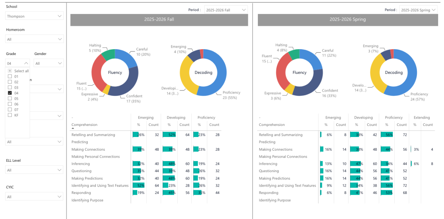Open the Gender dropdown
This screenshot has height=219, width=444.
pyautogui.click(x=49, y=63)
